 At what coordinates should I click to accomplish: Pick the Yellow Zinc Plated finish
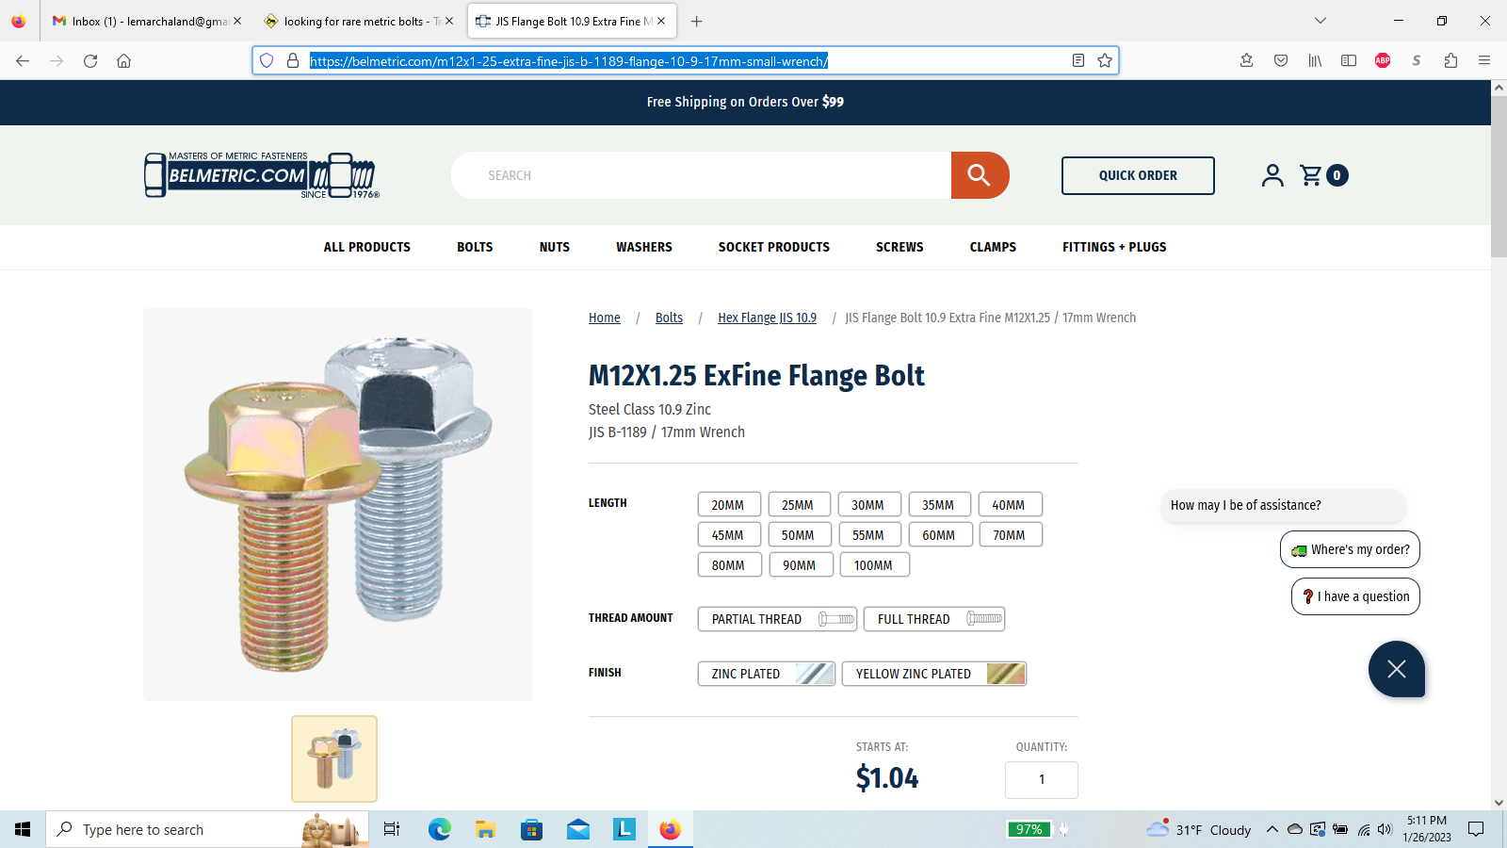pyautogui.click(x=933, y=674)
